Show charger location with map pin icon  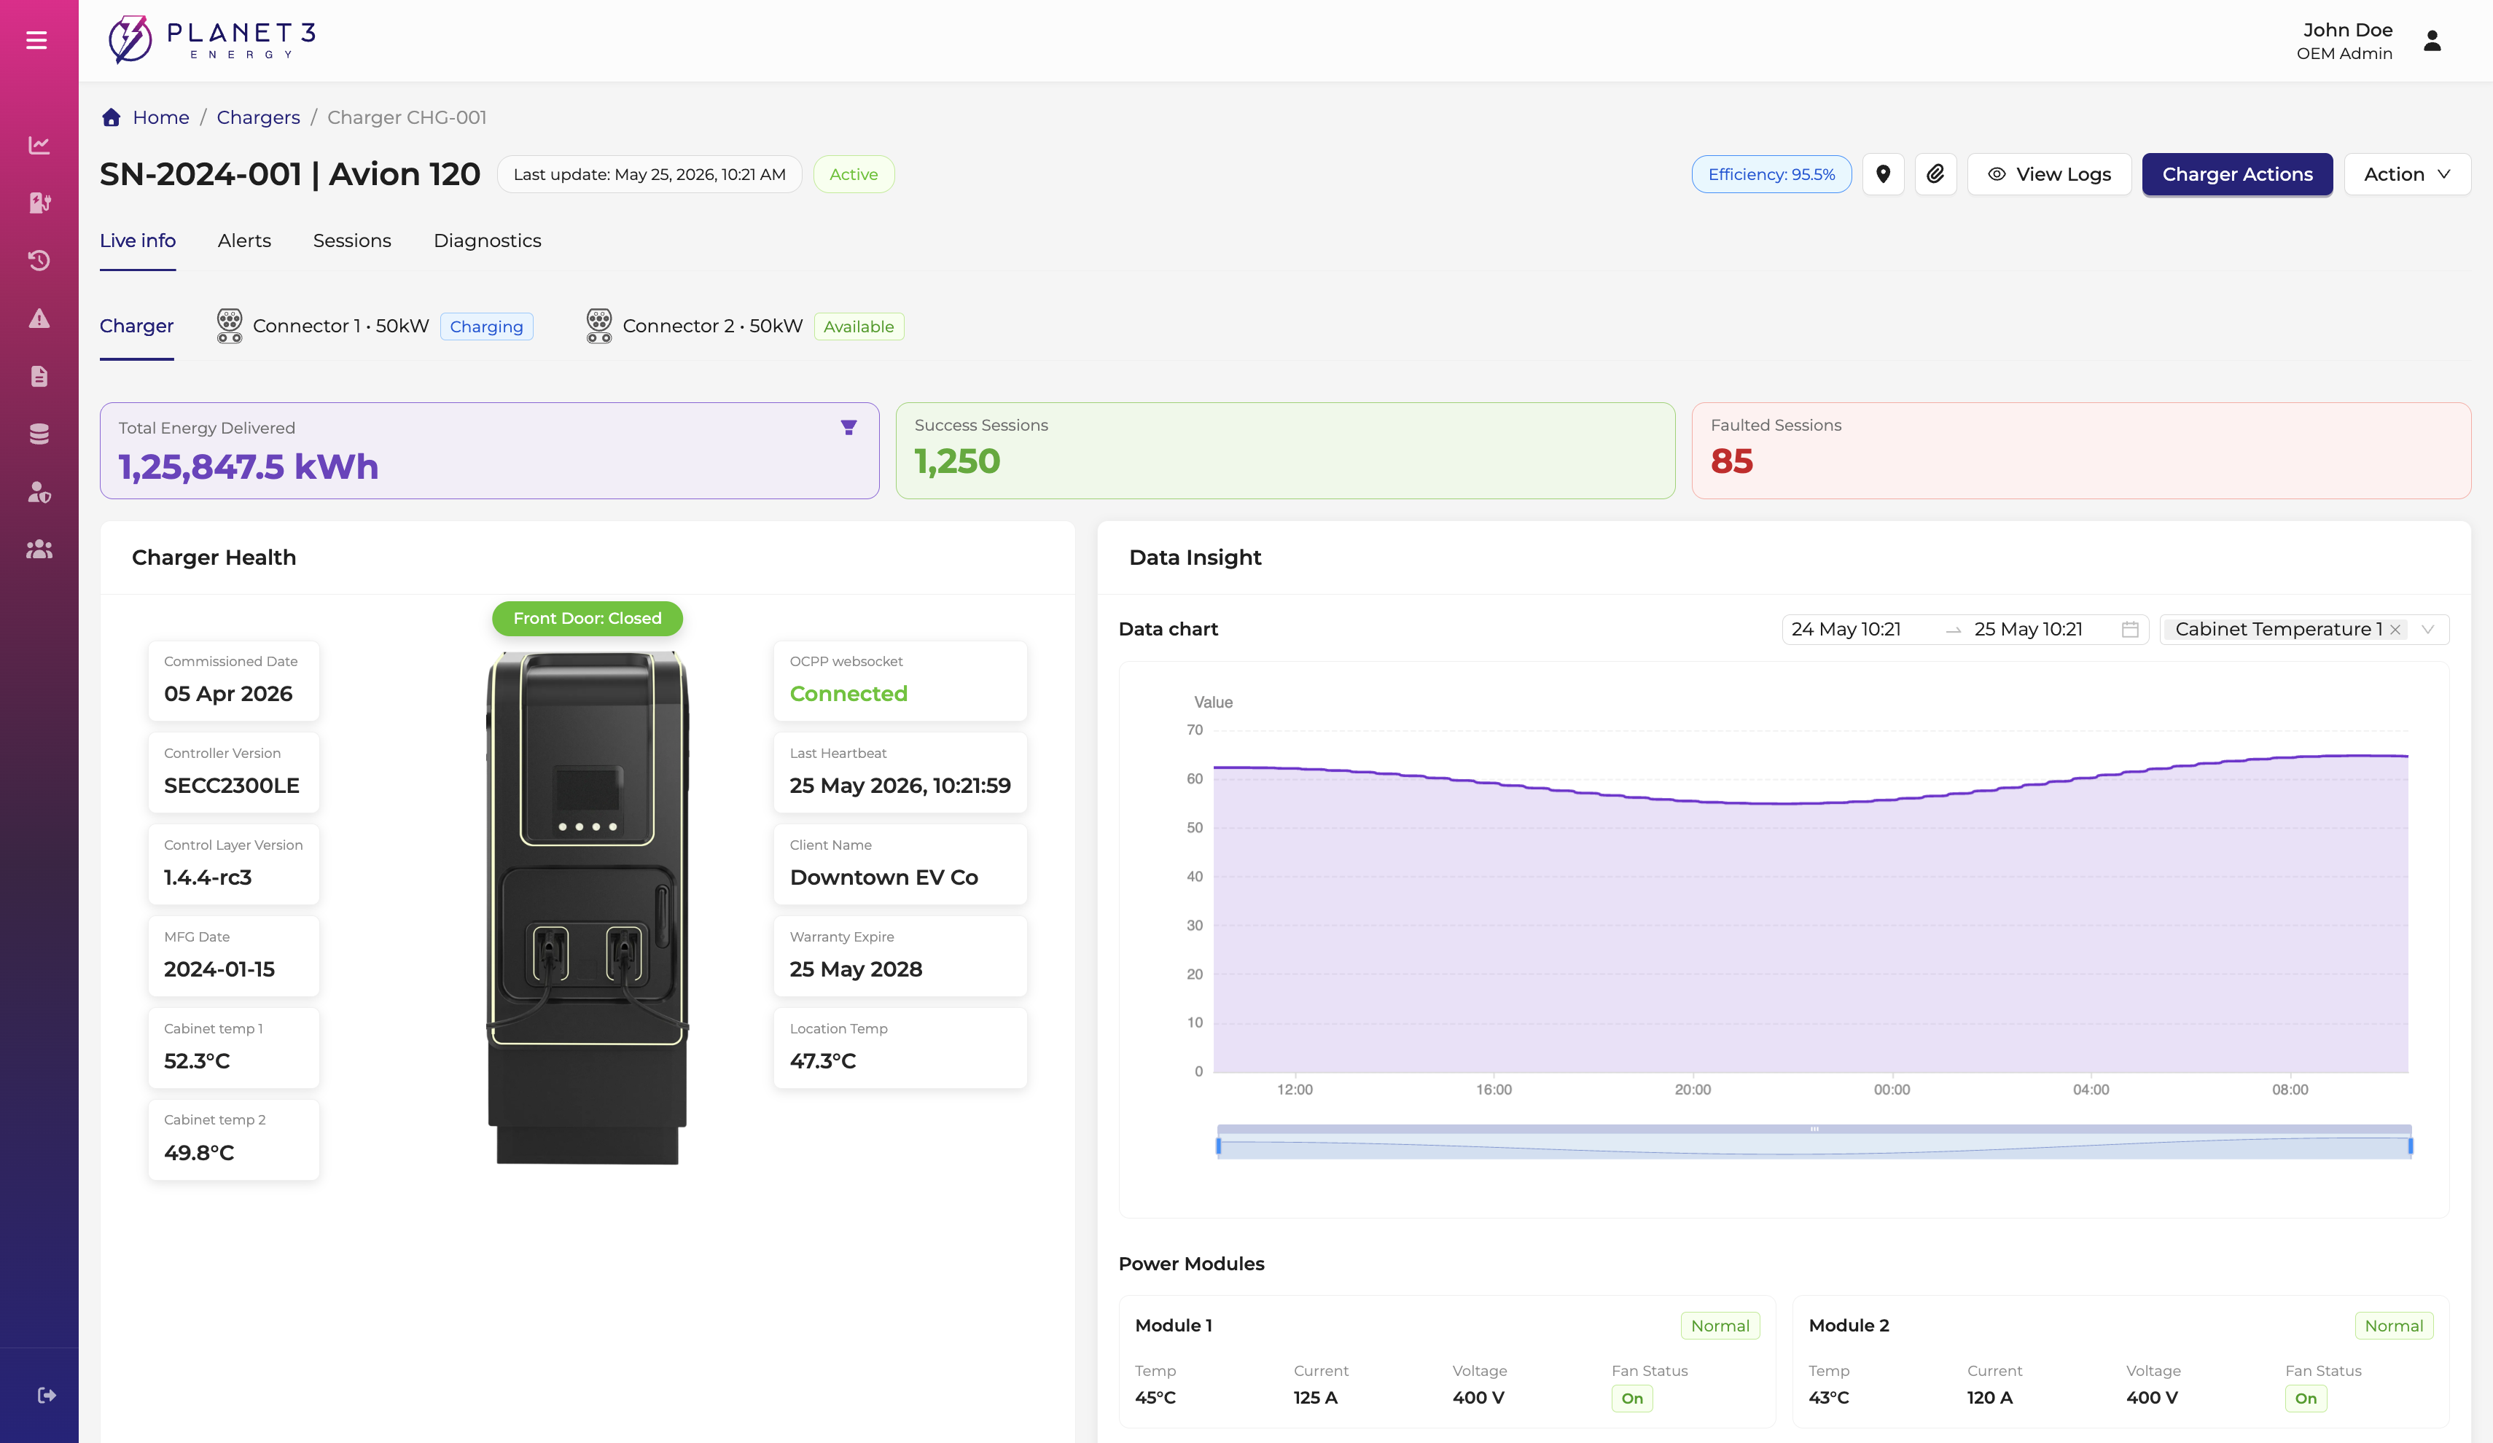point(1883,174)
